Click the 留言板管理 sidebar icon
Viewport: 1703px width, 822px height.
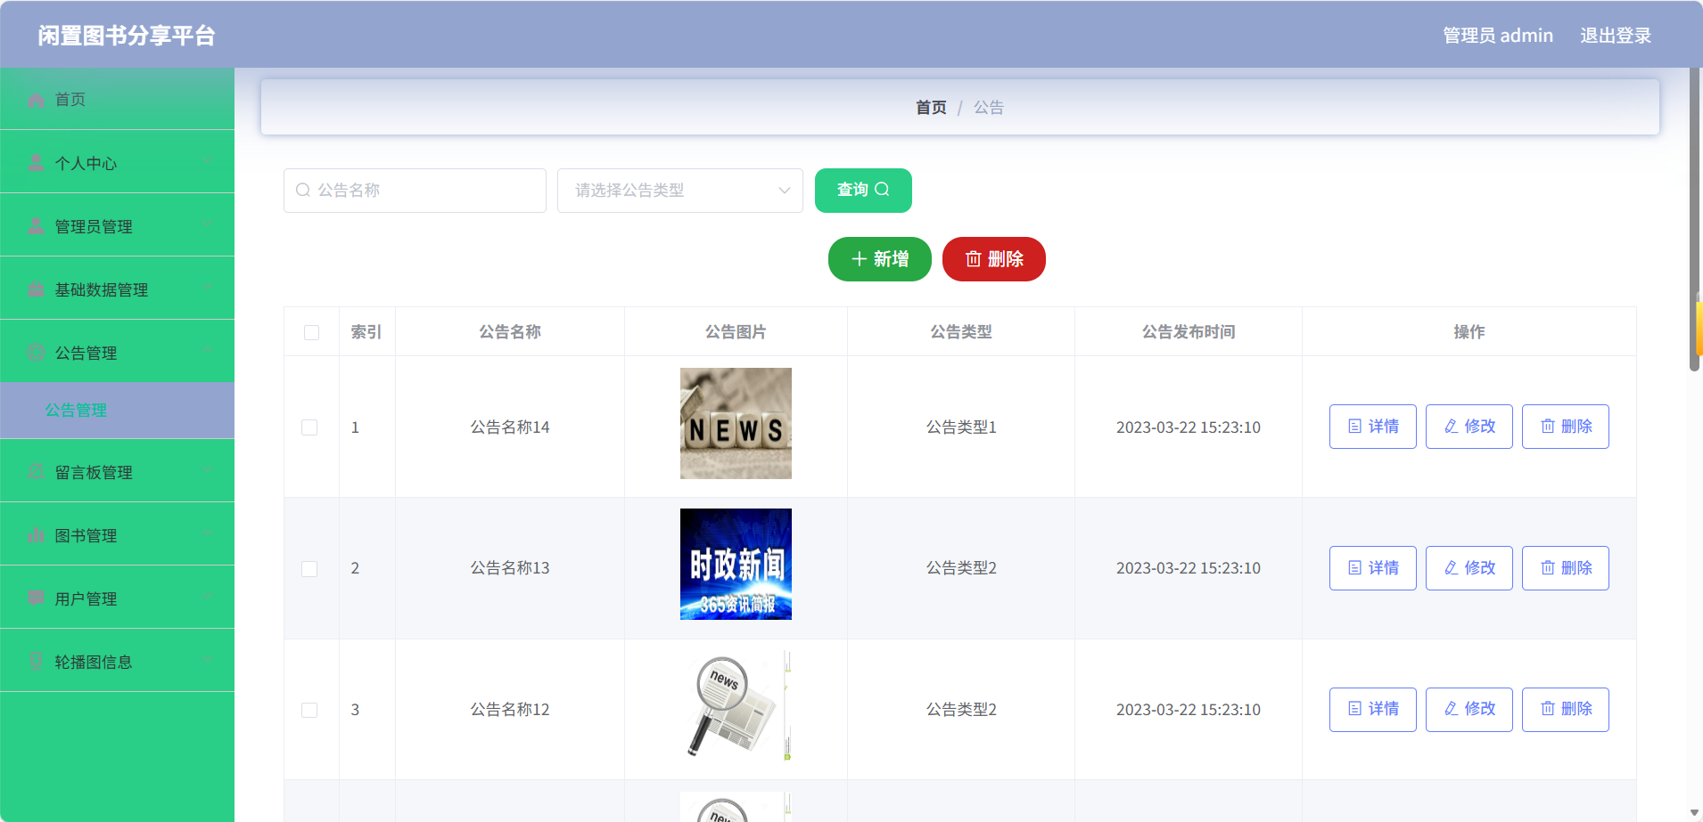point(36,472)
